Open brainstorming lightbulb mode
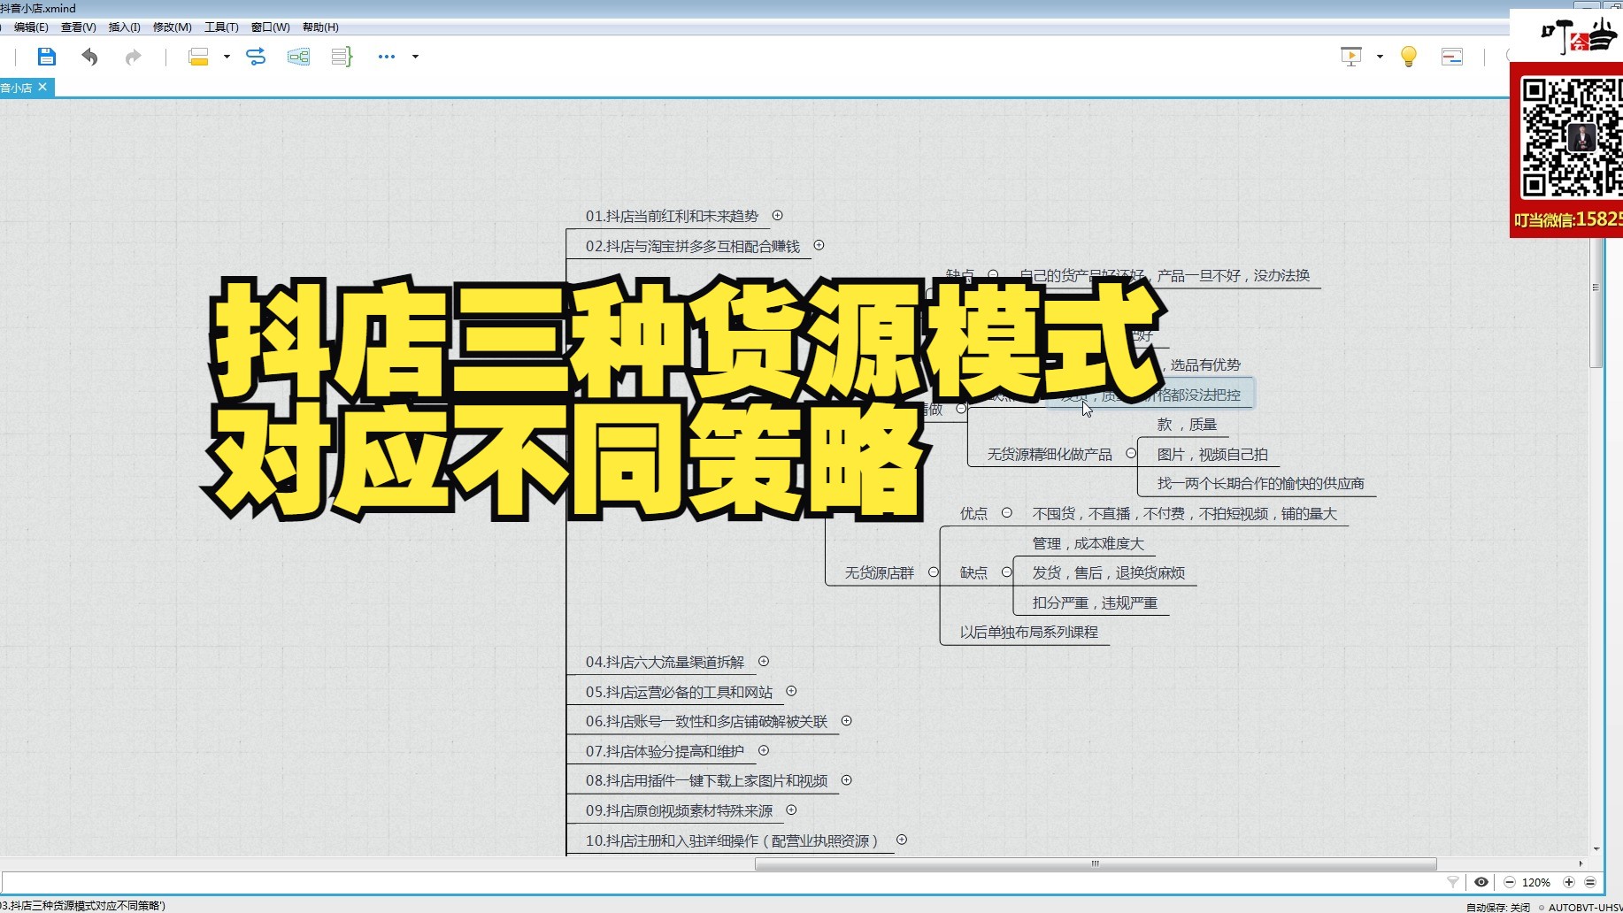1623x913 pixels. pos(1409,57)
